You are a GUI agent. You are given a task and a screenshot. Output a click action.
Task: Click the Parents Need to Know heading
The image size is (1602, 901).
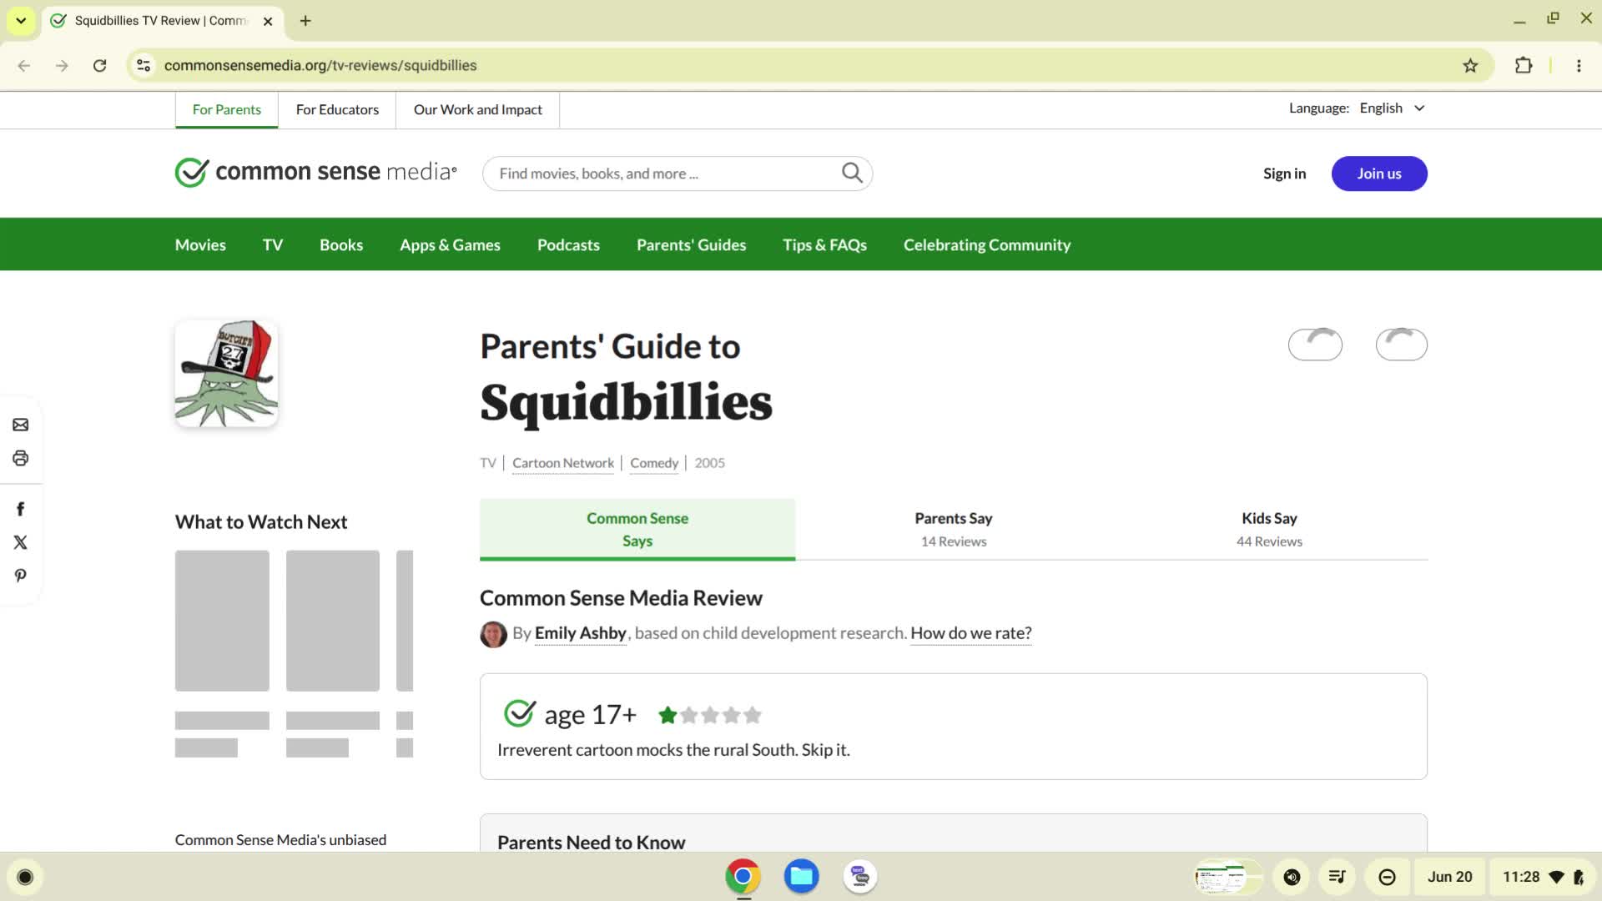591,842
